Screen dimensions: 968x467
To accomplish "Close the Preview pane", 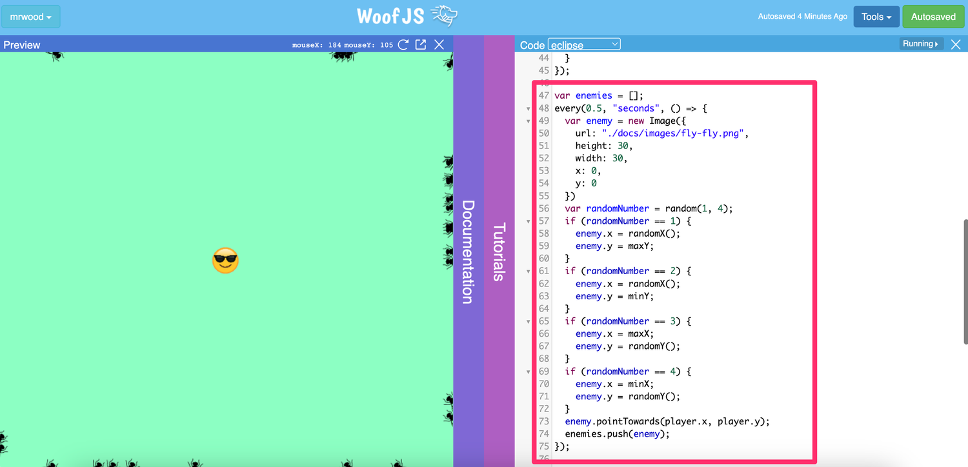I will tap(439, 45).
